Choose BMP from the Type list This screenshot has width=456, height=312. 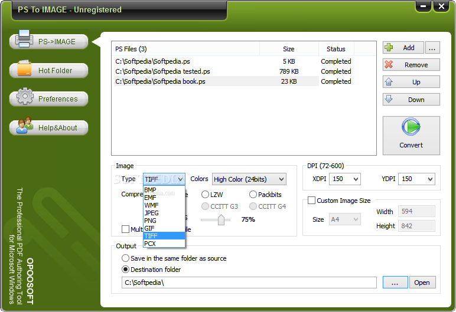pos(164,190)
